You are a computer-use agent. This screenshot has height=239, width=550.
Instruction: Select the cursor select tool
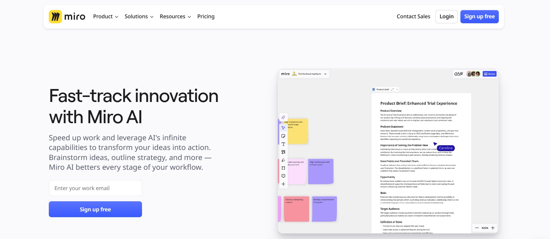point(283,128)
